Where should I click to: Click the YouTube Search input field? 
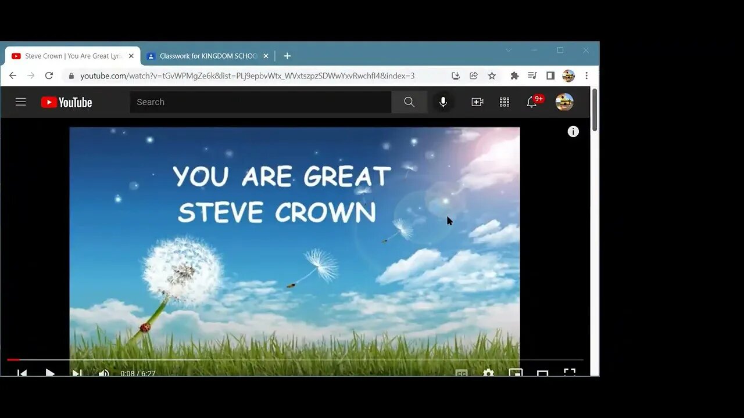(260, 102)
